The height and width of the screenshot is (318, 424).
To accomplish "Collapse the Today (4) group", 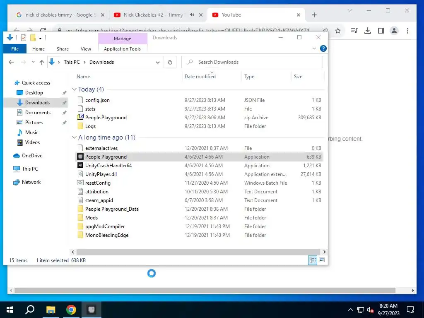I will (x=74, y=89).
